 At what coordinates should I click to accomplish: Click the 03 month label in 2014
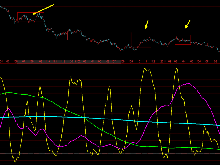(x=176, y=62)
